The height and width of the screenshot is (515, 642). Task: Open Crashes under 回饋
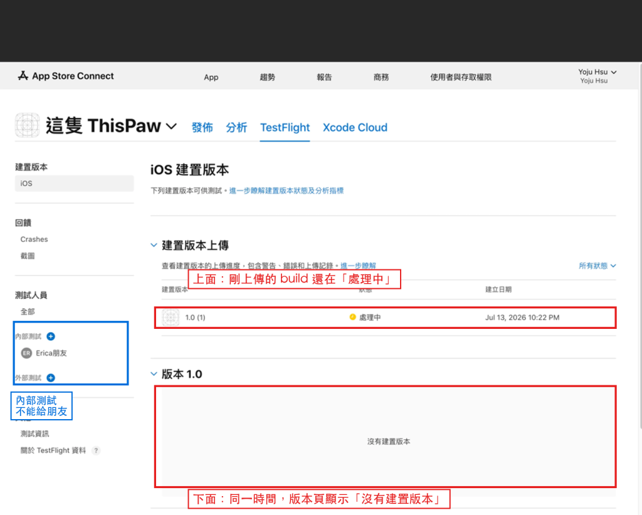tap(34, 239)
